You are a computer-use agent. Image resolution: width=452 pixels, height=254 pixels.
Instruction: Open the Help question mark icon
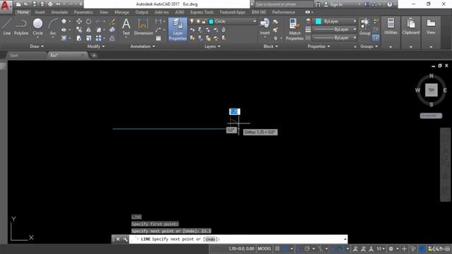click(389, 4)
